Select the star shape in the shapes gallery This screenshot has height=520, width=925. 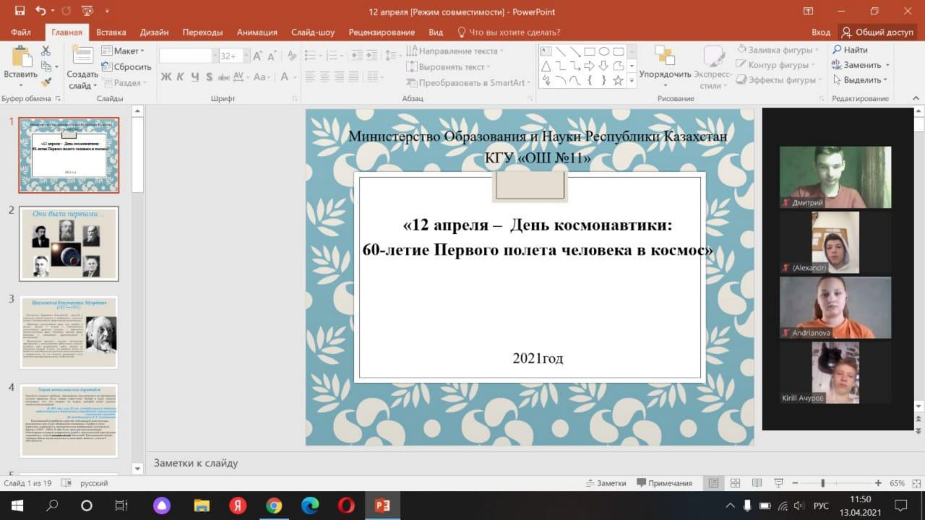[x=618, y=80]
